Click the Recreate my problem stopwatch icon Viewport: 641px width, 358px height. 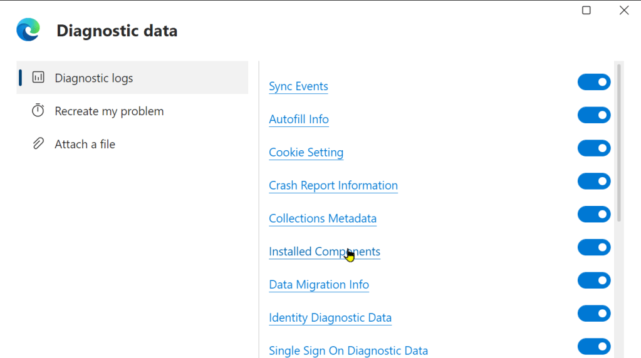[38, 111]
